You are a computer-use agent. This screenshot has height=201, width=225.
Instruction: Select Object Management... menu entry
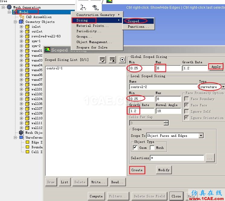[97, 42]
